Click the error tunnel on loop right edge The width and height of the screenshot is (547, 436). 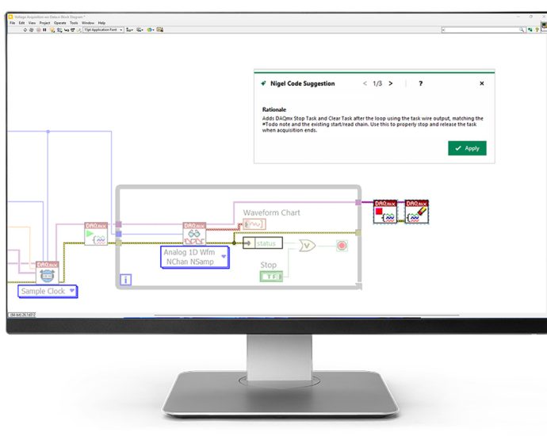pyautogui.click(x=358, y=232)
